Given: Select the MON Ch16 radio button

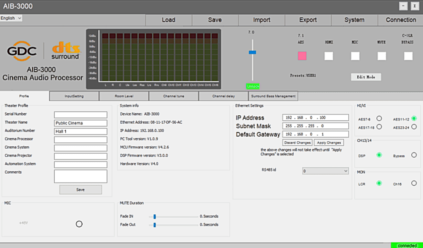Looking at the screenshot, I should (414, 183).
